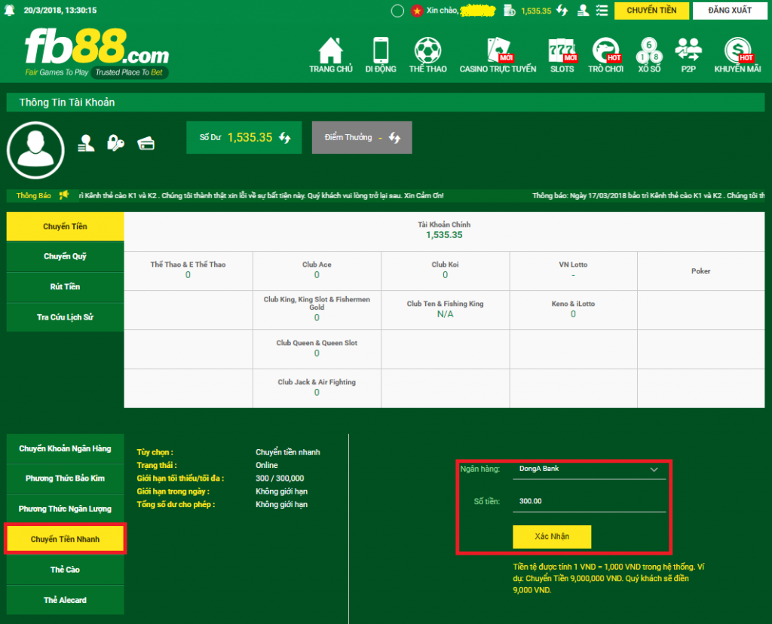Switch to the Rút Tiền tab
Screen dimensions: 772x624
click(65, 287)
